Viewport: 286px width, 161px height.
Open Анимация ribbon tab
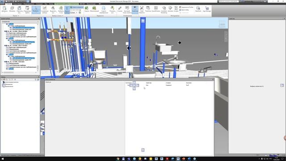[x=39, y=4]
